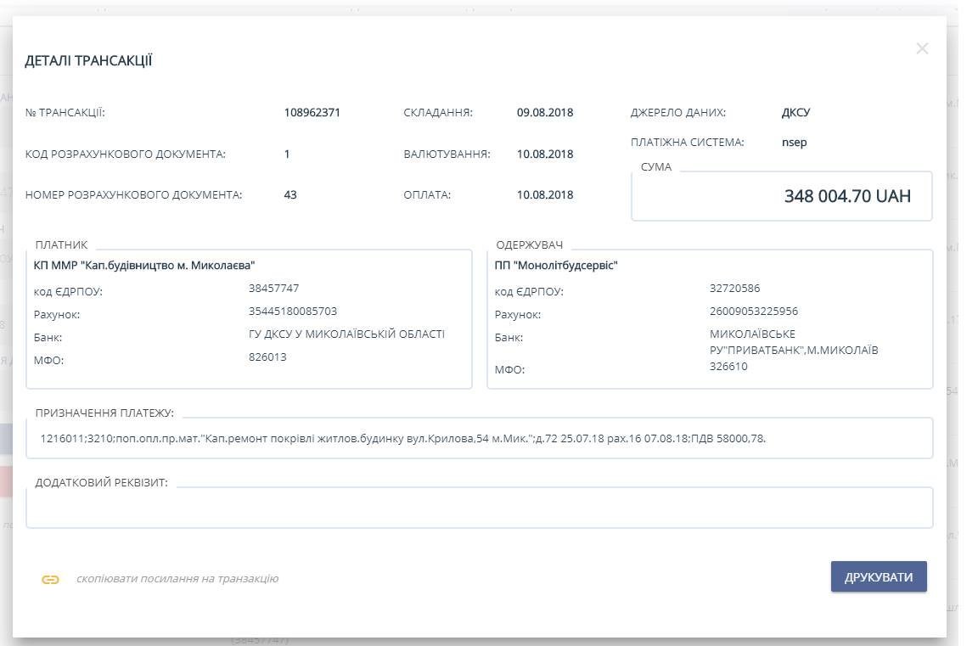The image size is (978, 646).
Task: Click recipient name ПП "Монолітбудсервіс"
Action: click(556, 265)
